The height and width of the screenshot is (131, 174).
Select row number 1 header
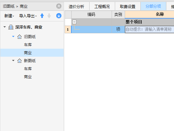(x=68, y=29)
